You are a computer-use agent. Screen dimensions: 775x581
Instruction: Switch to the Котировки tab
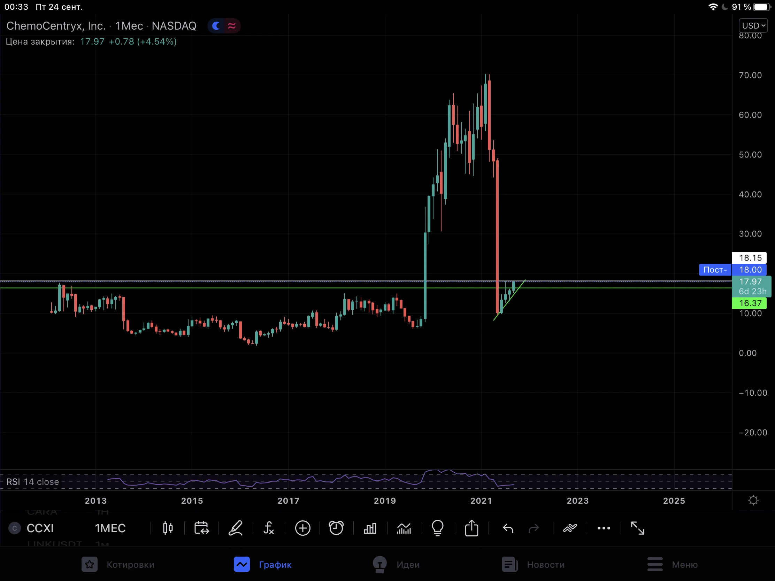tap(118, 565)
